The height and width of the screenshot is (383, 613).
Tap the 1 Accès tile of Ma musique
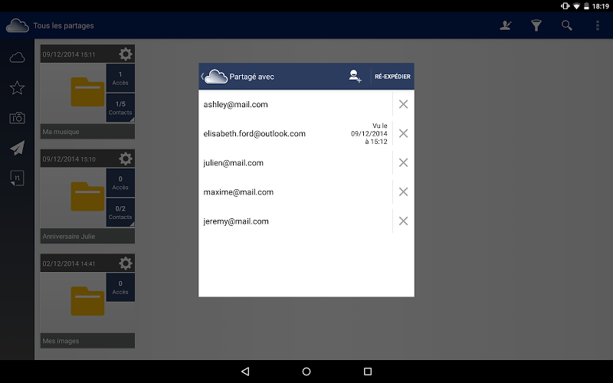point(120,78)
